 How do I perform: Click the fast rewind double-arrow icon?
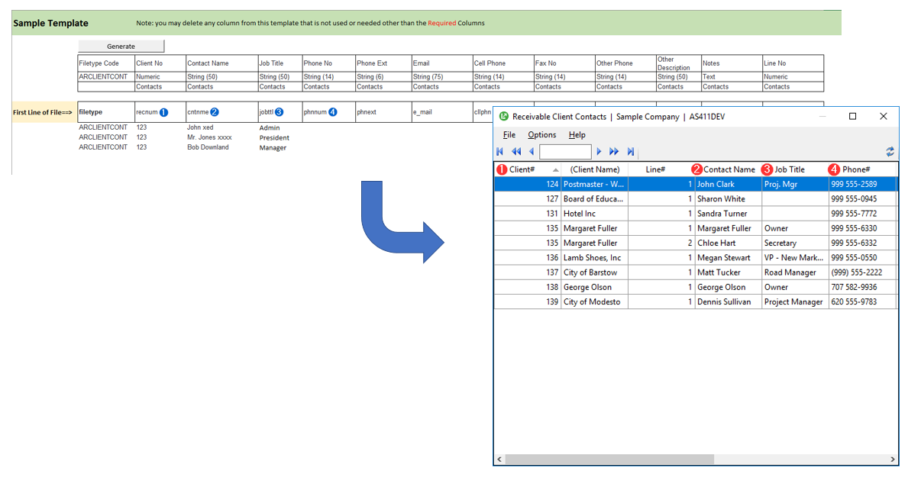tap(516, 152)
